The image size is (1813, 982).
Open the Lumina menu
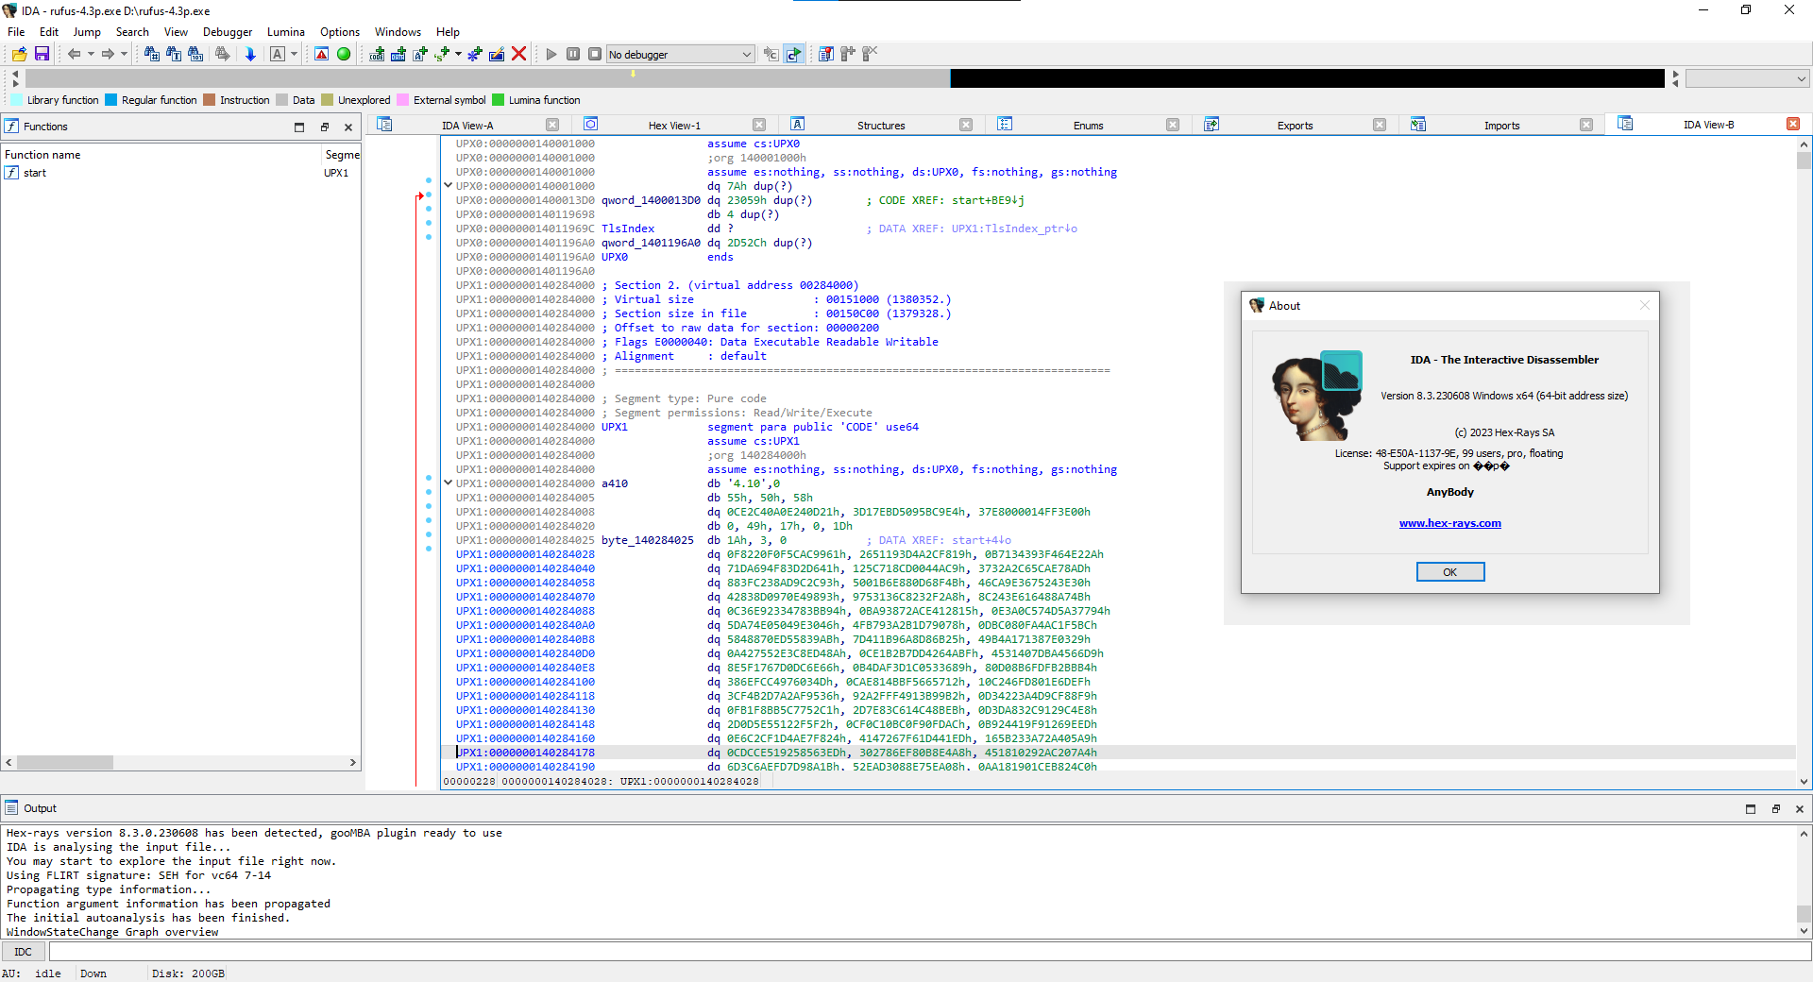[286, 31]
